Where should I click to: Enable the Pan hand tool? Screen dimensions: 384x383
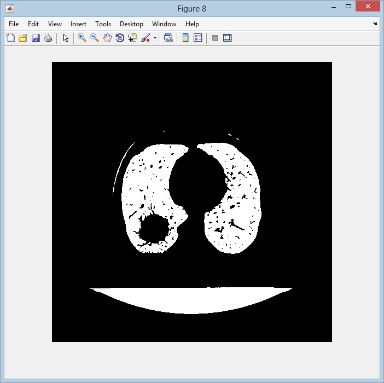click(107, 38)
